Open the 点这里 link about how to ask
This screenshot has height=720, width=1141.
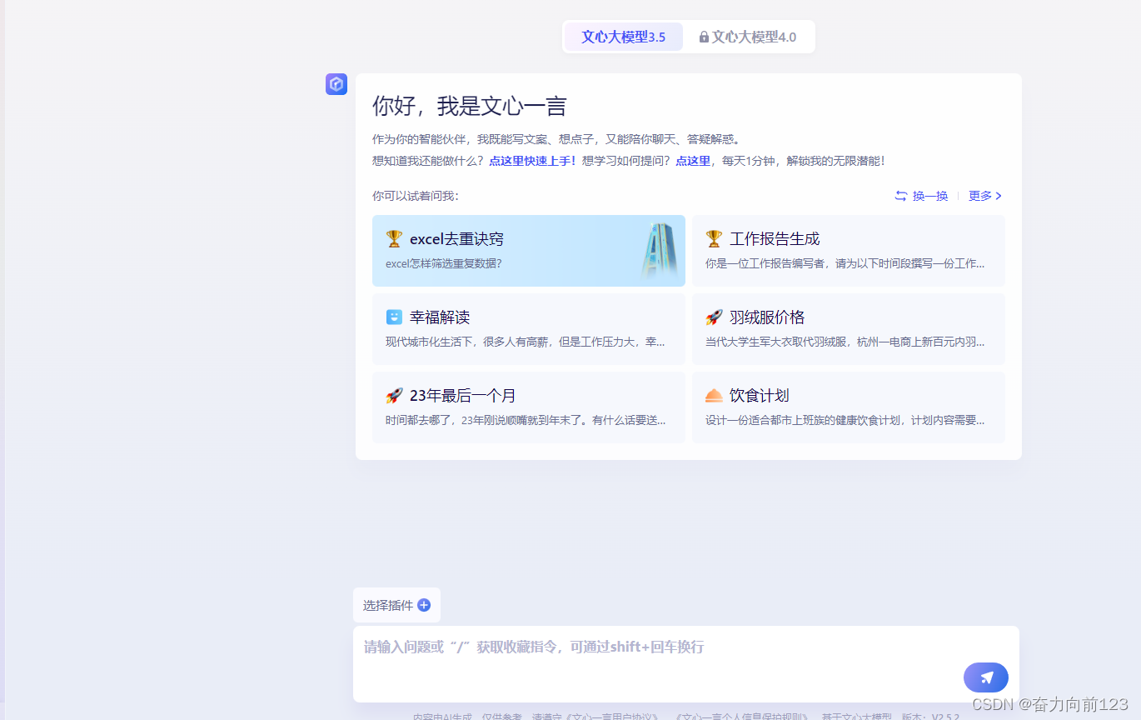pos(693,161)
